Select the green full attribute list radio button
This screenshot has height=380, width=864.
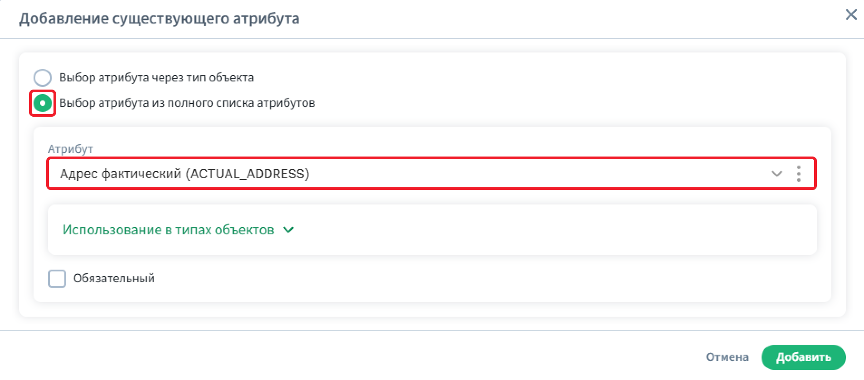tap(43, 103)
